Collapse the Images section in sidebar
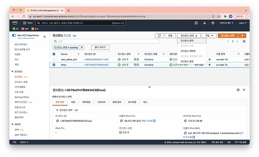The image size is (259, 157). tap(12, 124)
